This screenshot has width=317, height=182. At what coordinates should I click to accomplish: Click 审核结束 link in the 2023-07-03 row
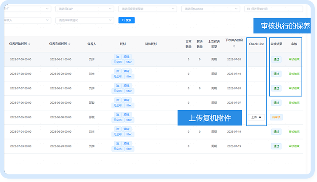coord(294,146)
